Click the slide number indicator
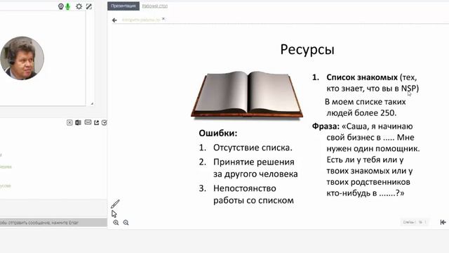This screenshot has height=253, width=449. [415, 222]
